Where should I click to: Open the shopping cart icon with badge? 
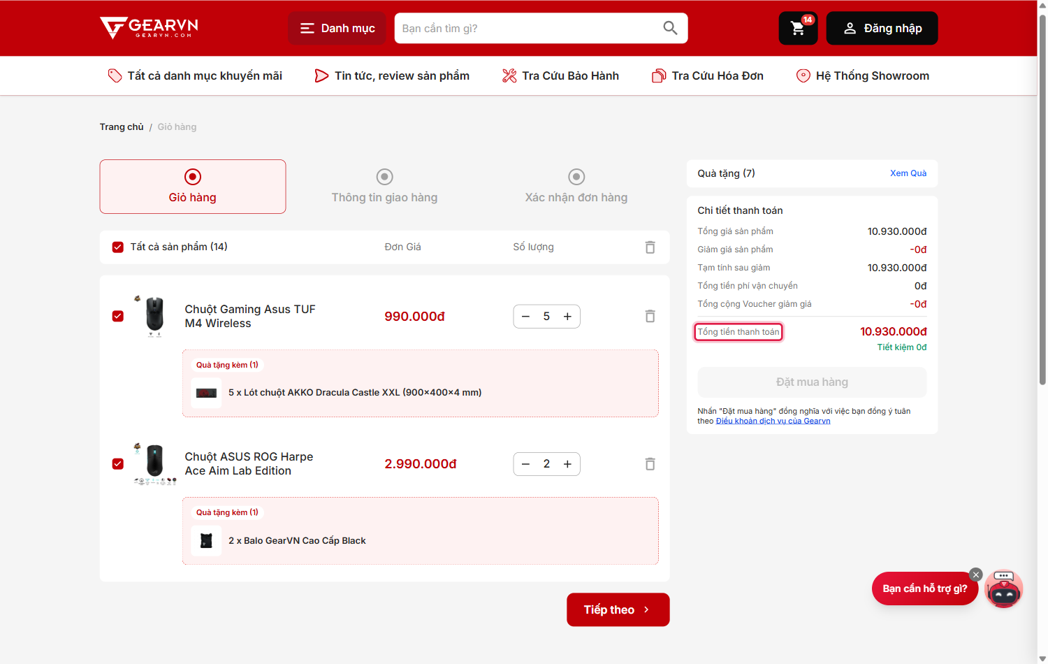(798, 28)
